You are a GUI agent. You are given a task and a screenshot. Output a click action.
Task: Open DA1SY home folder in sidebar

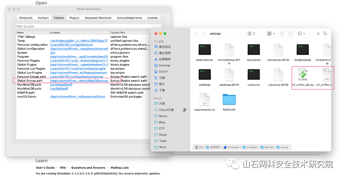coord(161,71)
